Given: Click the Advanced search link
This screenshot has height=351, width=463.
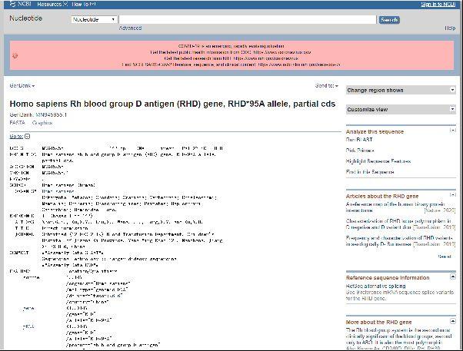Looking at the screenshot, I should (130, 28).
